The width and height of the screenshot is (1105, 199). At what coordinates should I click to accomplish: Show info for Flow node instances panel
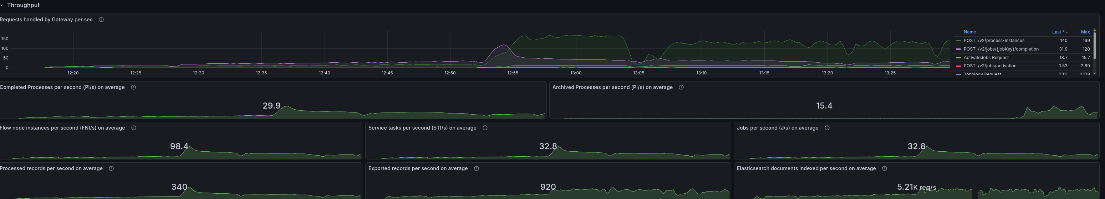click(134, 128)
